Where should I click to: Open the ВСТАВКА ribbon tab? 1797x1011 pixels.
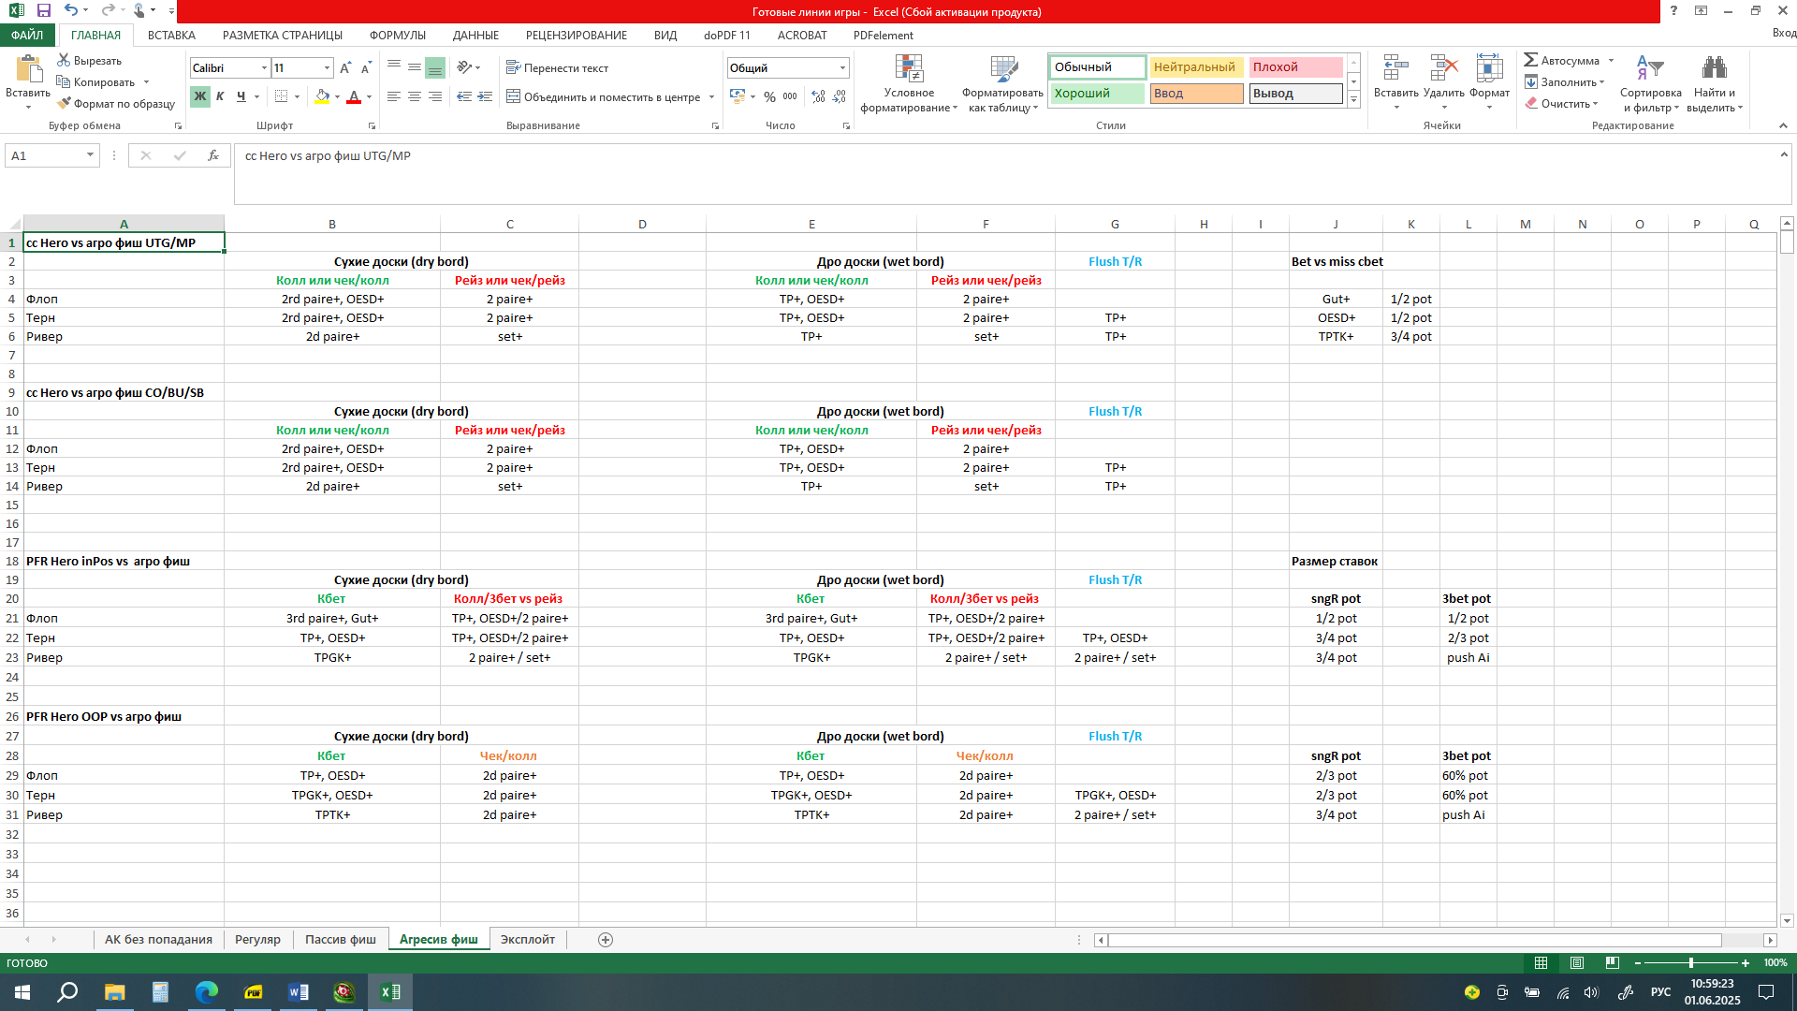point(171,36)
